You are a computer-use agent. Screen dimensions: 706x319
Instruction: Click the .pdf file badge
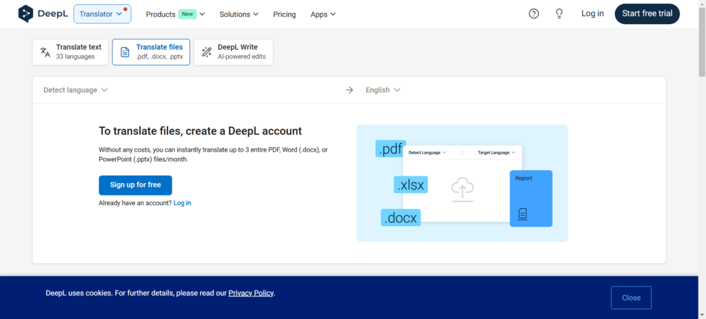pos(390,148)
